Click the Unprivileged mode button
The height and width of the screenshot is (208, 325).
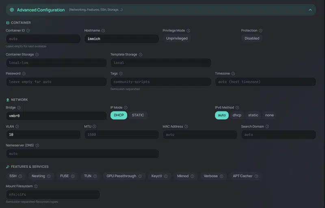177,39
